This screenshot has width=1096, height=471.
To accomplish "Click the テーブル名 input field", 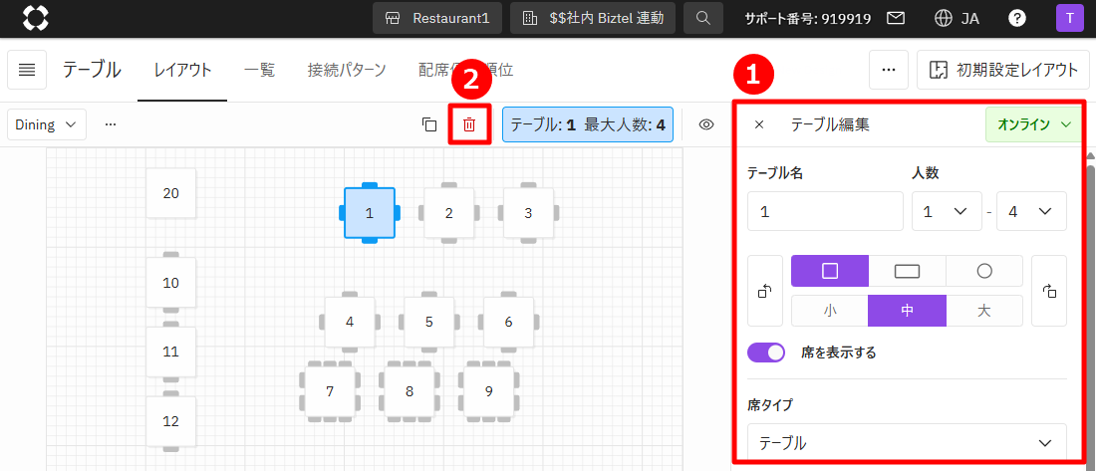I will [825, 211].
